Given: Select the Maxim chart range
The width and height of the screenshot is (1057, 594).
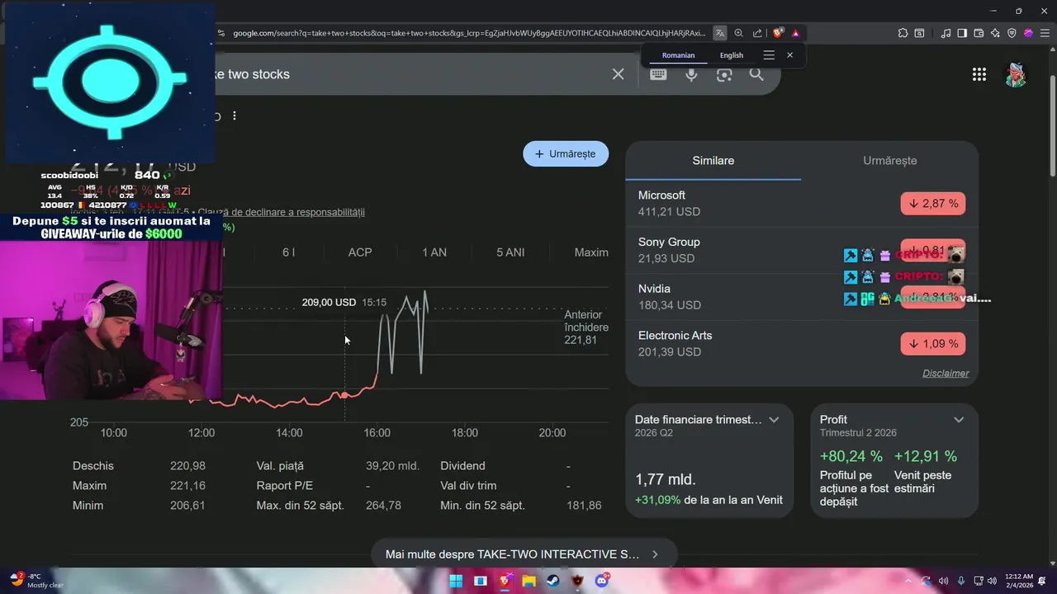Looking at the screenshot, I should pos(591,252).
